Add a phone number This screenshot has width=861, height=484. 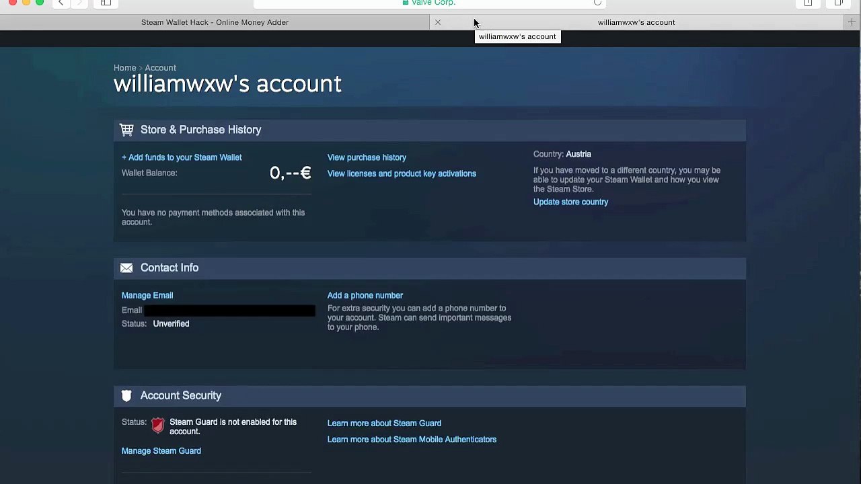tap(365, 295)
